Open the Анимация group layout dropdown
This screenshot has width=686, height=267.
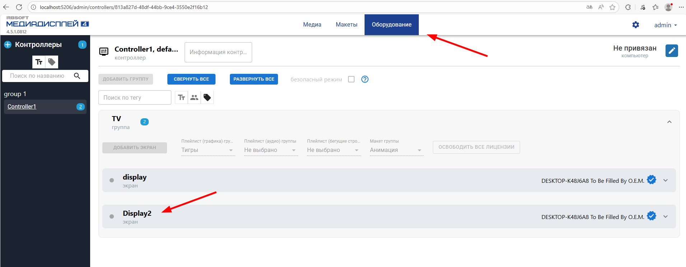[396, 150]
